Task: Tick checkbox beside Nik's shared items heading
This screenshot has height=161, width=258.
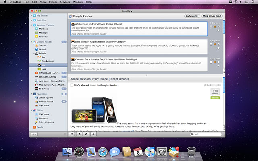Action: (72, 85)
